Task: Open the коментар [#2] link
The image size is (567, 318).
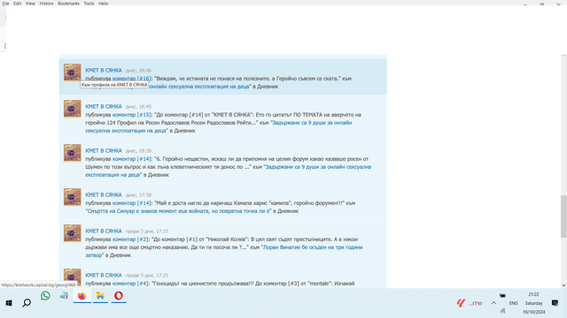Action: [130, 239]
